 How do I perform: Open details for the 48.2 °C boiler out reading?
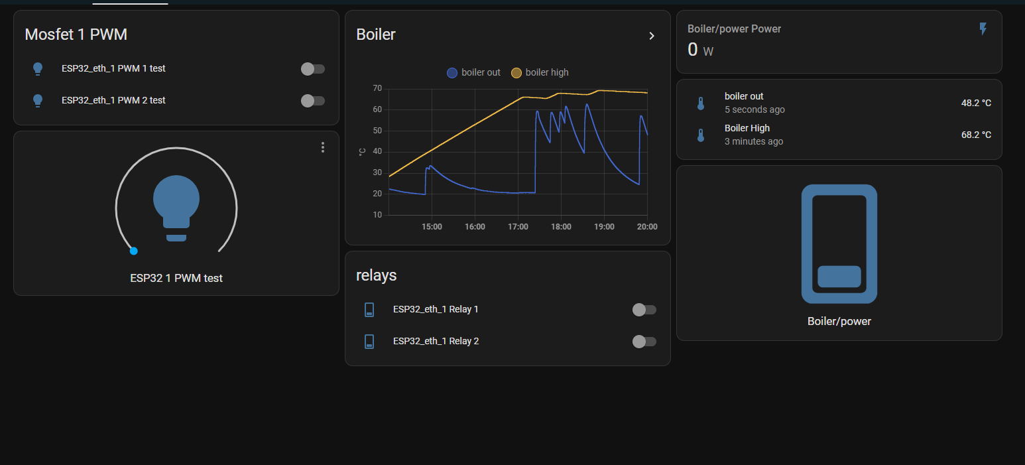click(x=976, y=103)
